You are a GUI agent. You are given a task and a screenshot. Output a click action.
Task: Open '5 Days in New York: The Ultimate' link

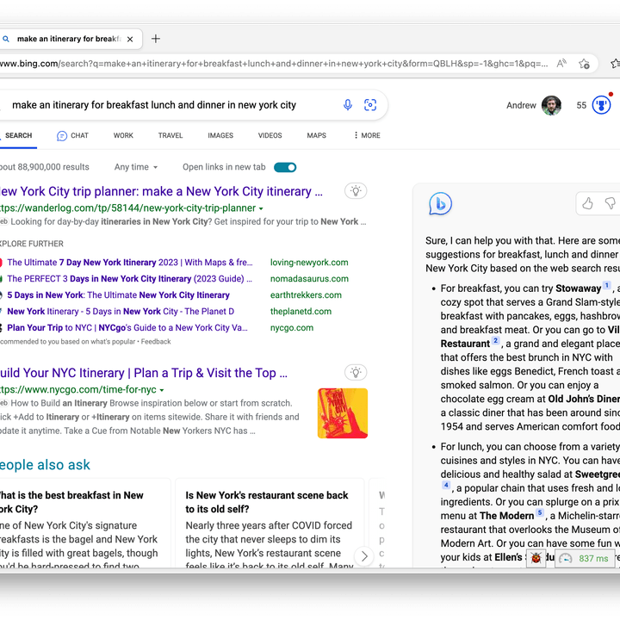click(118, 295)
